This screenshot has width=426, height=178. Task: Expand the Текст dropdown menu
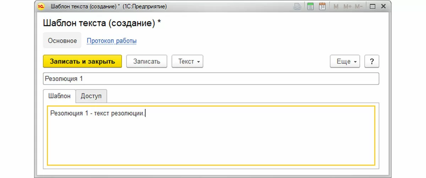pos(187,61)
